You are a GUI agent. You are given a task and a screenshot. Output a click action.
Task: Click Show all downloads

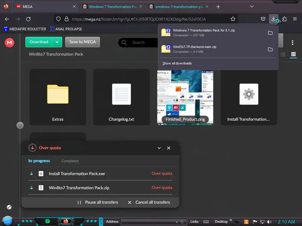coord(177,64)
